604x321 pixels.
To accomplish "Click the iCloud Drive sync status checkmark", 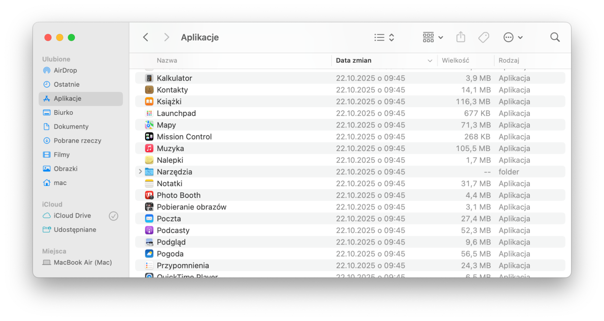I will 113,216.
